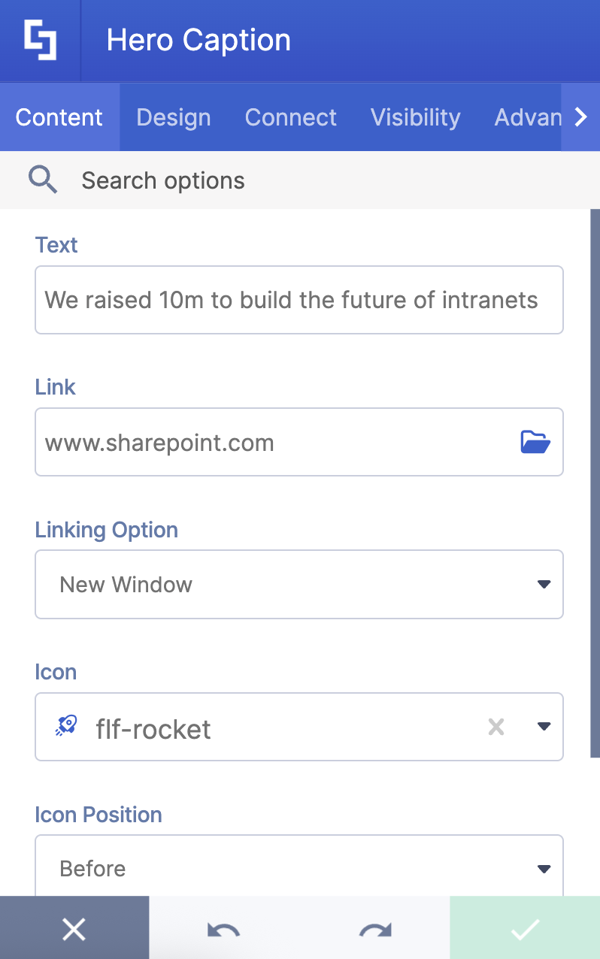Open the Connect tab
This screenshot has width=600, height=959.
(x=290, y=116)
